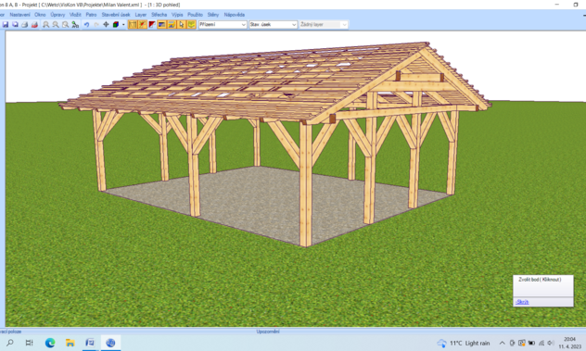Print using the printer toolbar icon
The image size is (586, 351).
[x=25, y=25]
